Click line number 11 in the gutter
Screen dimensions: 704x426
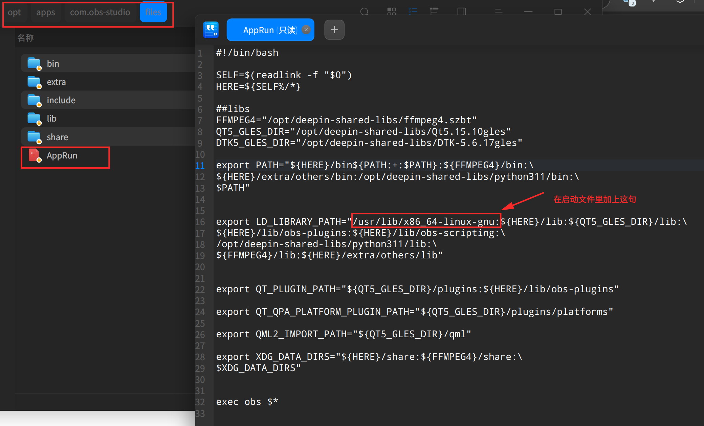(200, 166)
